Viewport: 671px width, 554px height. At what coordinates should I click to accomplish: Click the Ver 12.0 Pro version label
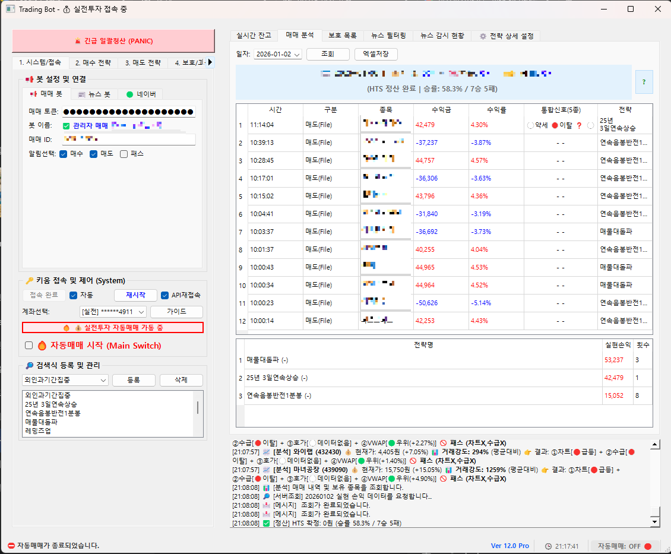click(509, 546)
